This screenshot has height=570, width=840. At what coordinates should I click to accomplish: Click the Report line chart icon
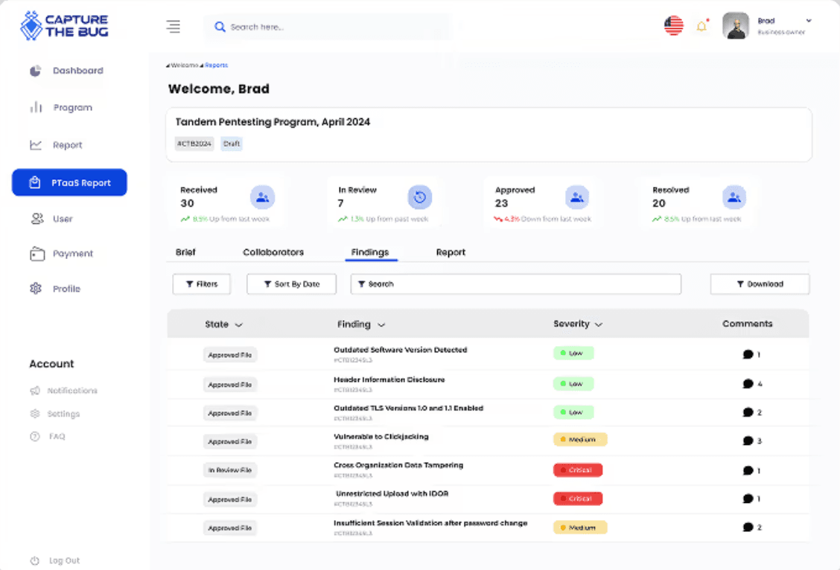click(35, 145)
